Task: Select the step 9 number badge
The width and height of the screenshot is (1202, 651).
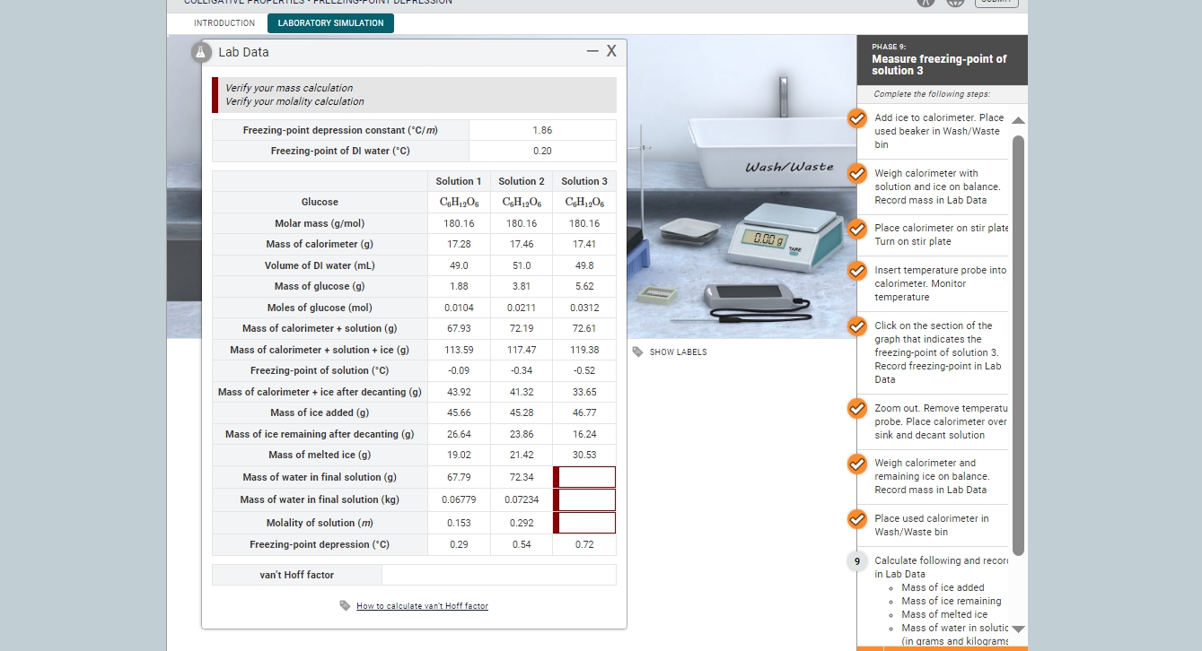Action: click(x=856, y=560)
